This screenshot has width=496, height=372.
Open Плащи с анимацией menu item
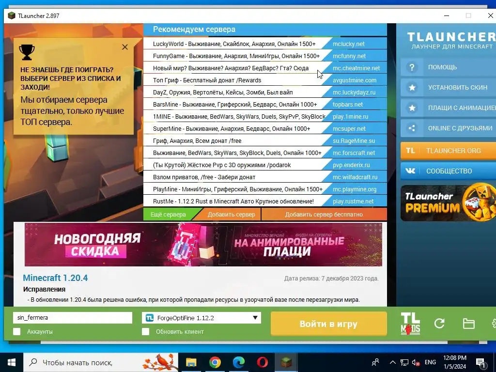click(448, 108)
